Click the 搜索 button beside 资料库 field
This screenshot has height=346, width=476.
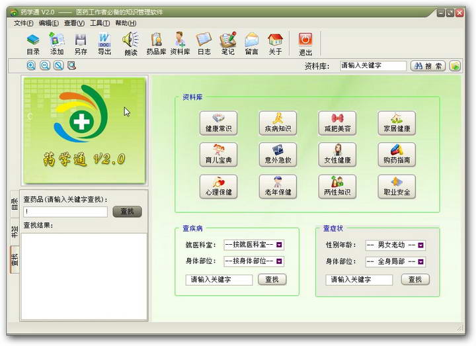(428, 65)
